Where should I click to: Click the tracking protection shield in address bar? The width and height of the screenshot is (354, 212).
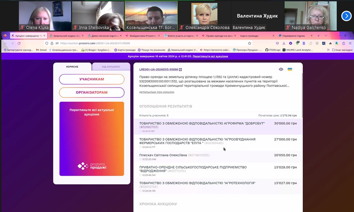click(x=47, y=43)
